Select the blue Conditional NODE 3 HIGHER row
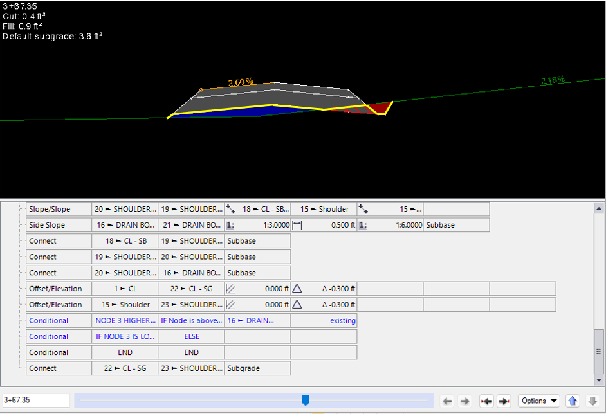 [x=125, y=320]
